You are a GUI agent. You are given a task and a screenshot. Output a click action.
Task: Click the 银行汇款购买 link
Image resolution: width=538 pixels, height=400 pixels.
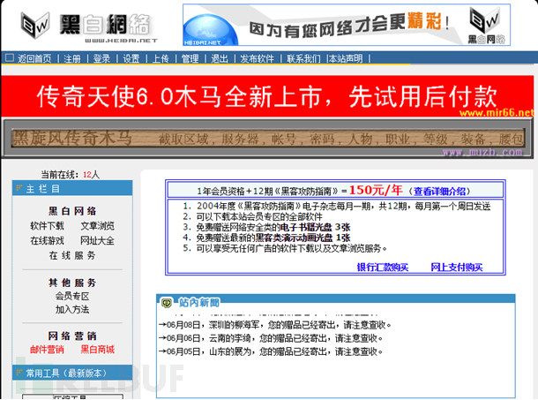point(383,267)
